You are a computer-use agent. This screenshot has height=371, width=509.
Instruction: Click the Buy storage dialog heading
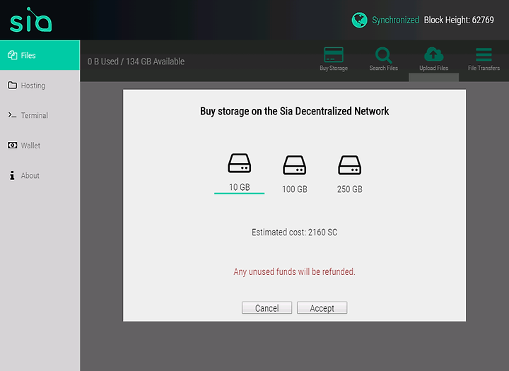pos(294,112)
